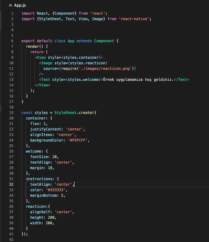209x242 pixels.
Task: Click line number 32 in the gutter
Action: click(x=11, y=184)
